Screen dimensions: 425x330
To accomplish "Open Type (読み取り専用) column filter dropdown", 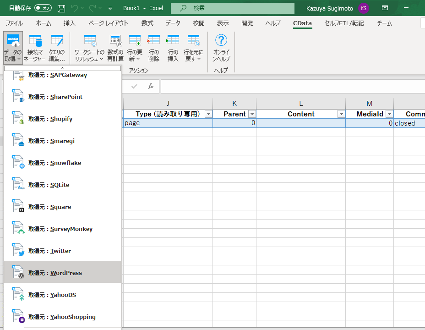I will point(208,114).
